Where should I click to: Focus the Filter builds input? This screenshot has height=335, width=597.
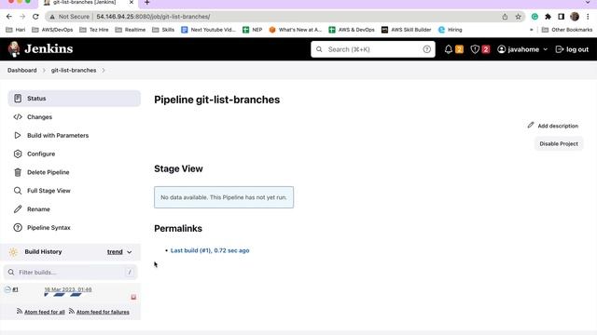pyautogui.click(x=71, y=273)
